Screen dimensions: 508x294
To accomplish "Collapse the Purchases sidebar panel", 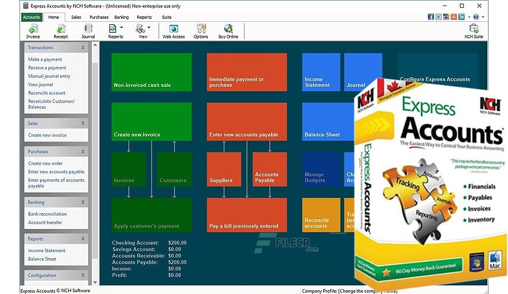I will pyautogui.click(x=83, y=151).
